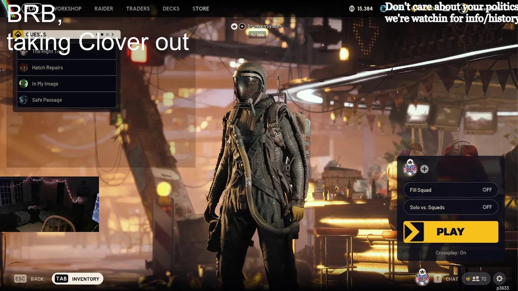Open Inventory with the TAB button

(x=78, y=279)
